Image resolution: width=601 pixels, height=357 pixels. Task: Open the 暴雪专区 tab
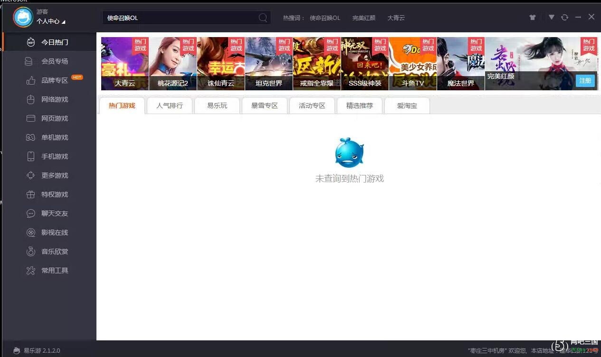click(265, 106)
